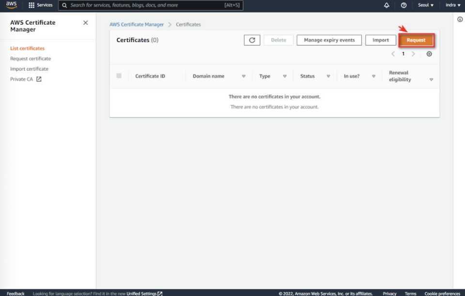This screenshot has height=296, width=465.
Task: Sort by Renewal eligibility column arrow
Action: (x=431, y=79)
